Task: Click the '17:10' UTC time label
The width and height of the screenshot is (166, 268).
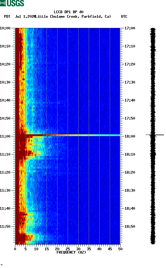Action: tap(130, 46)
